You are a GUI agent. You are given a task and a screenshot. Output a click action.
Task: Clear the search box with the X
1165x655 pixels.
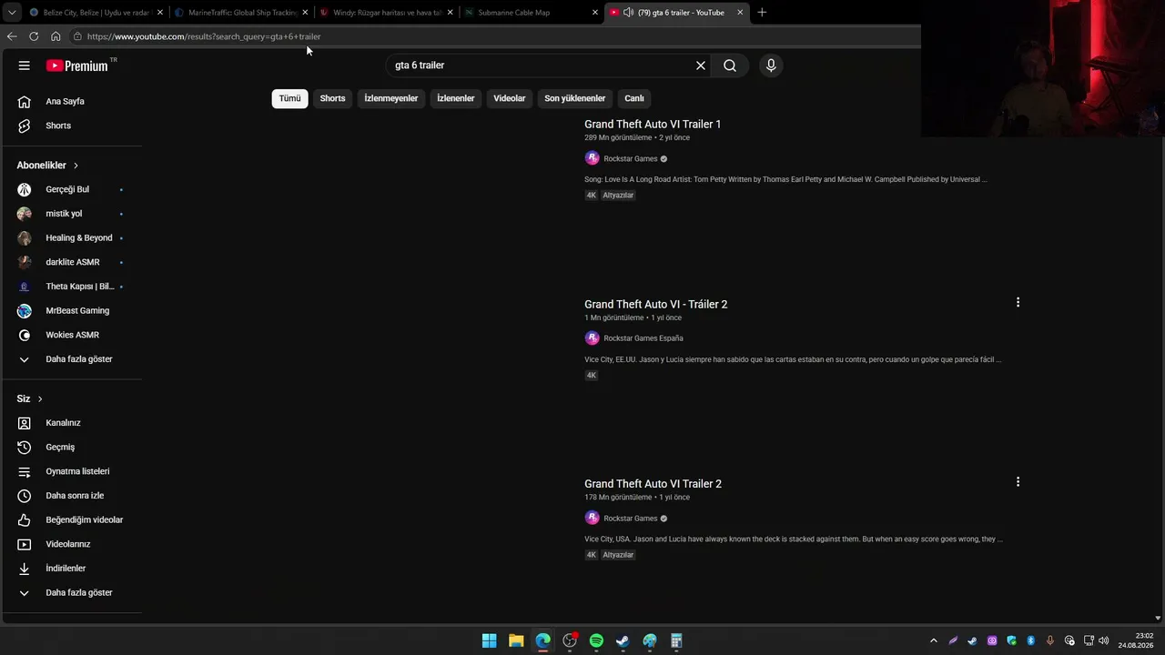pos(701,65)
